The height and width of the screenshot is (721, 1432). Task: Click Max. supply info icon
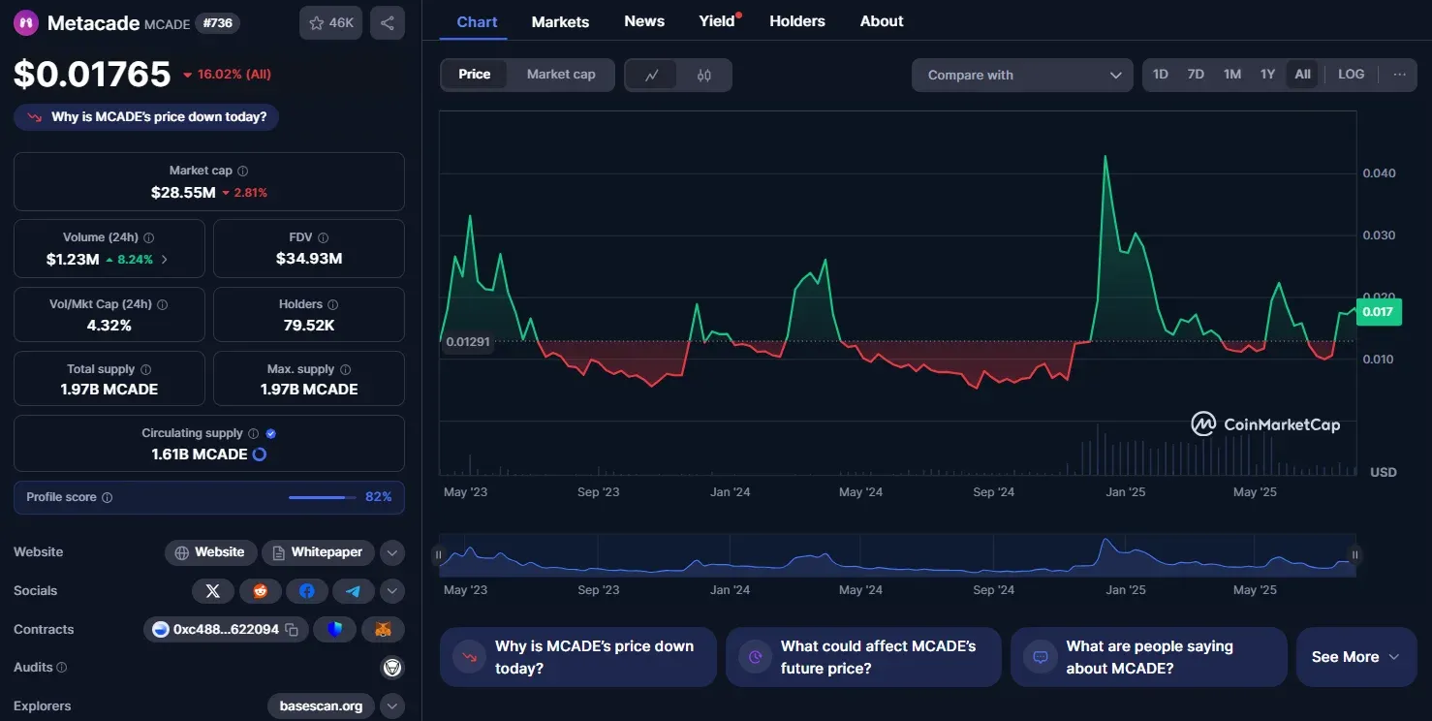tap(346, 369)
